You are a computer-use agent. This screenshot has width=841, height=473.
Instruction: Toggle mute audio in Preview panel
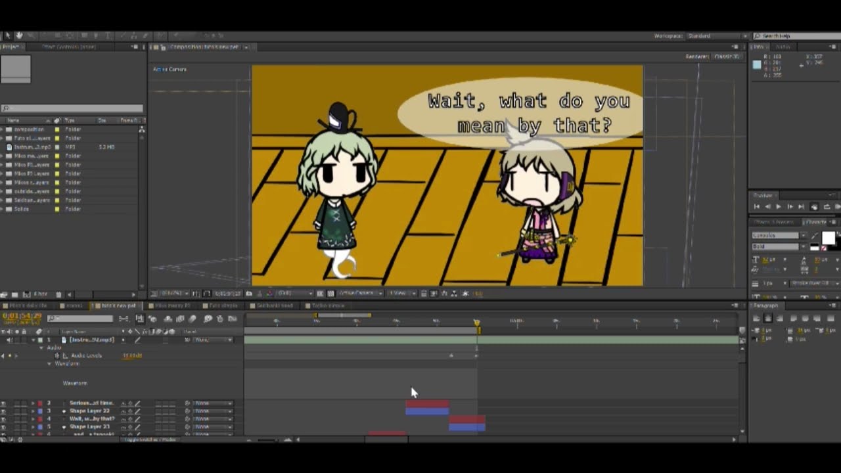[815, 207]
